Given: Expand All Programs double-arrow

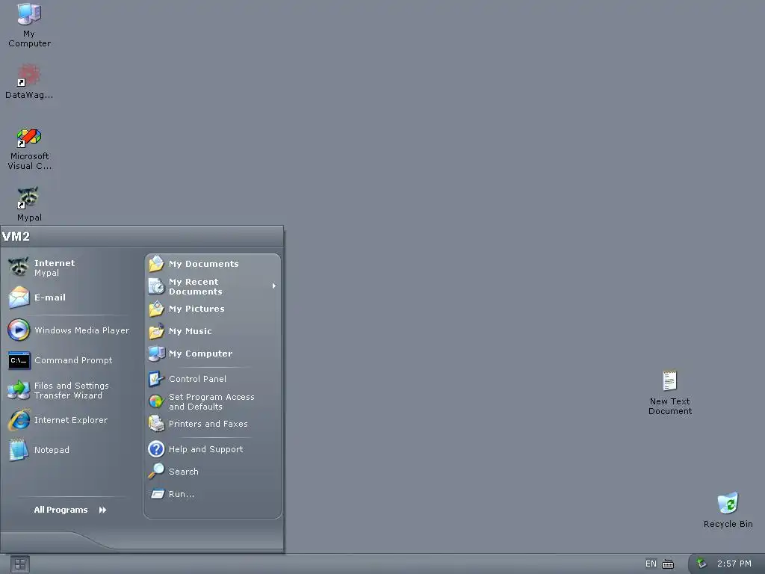Looking at the screenshot, I should tap(102, 510).
